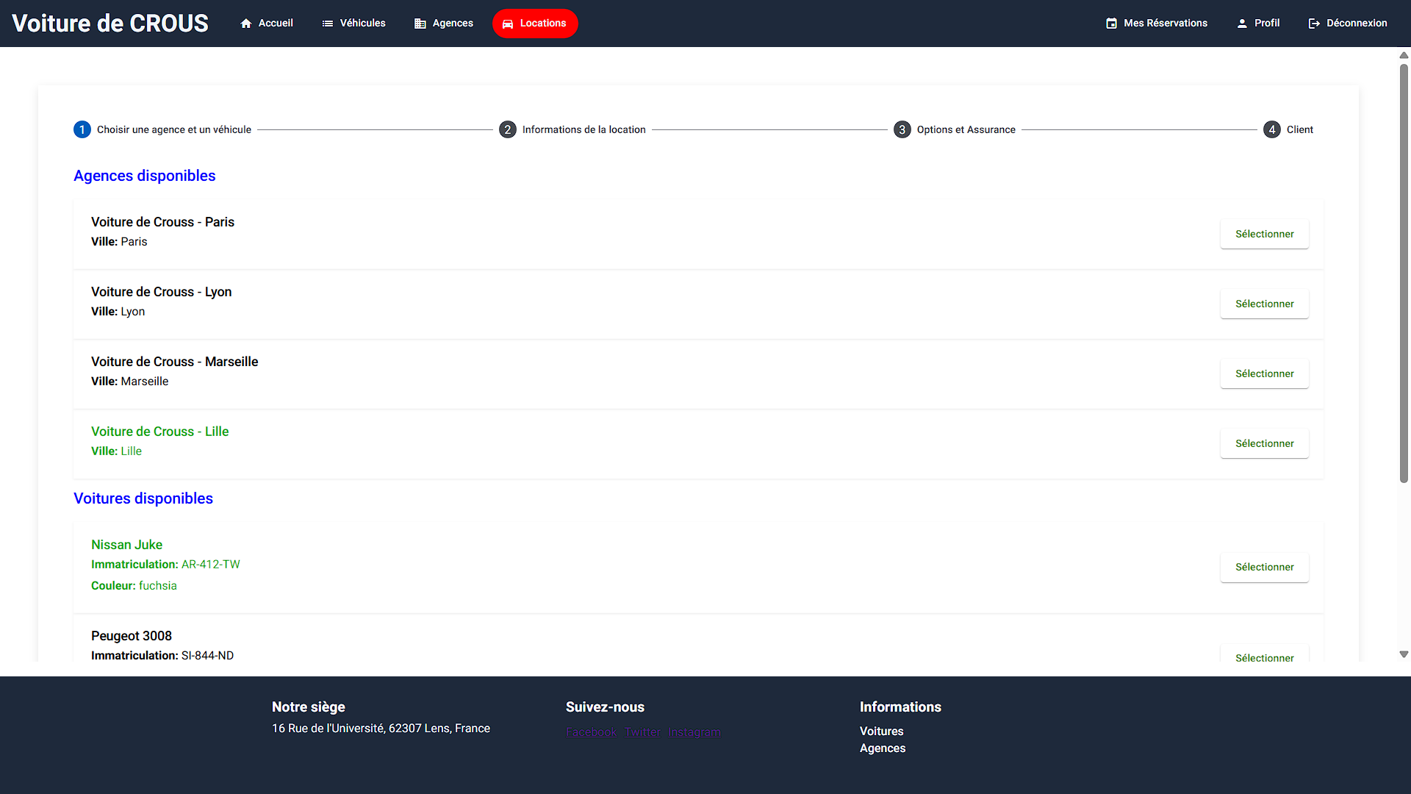Click the Voiture de CROUS site title
This screenshot has width=1411, height=794.
(110, 24)
